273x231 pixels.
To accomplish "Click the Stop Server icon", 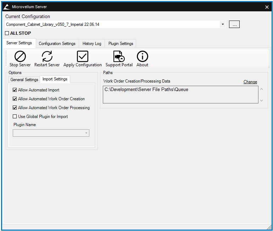I will [x=20, y=57].
